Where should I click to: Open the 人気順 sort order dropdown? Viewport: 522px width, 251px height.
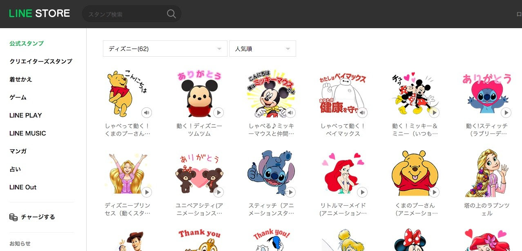coord(262,48)
